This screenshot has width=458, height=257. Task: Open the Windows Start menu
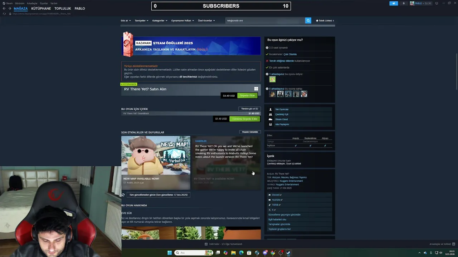click(x=170, y=253)
